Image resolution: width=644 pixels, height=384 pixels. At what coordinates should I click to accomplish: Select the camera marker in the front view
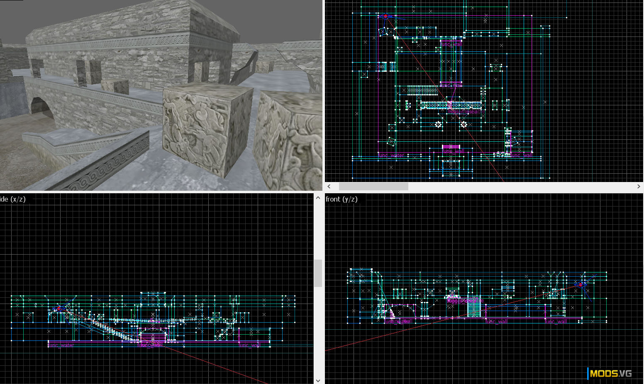click(x=580, y=284)
